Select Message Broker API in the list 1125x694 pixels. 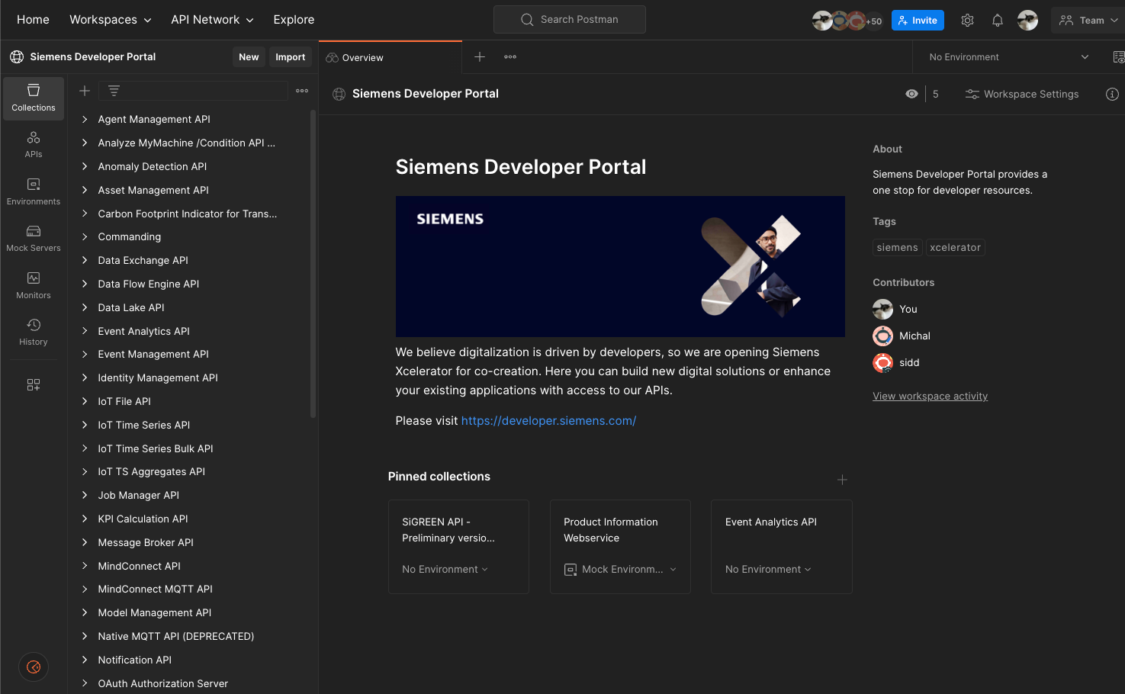pos(146,542)
